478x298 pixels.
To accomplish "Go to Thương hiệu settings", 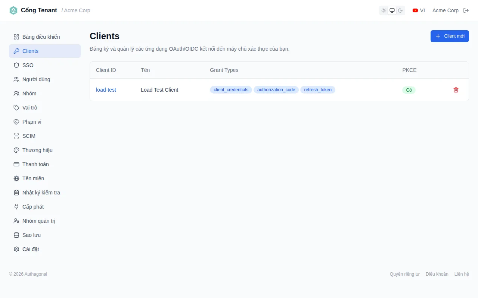I will point(45,150).
